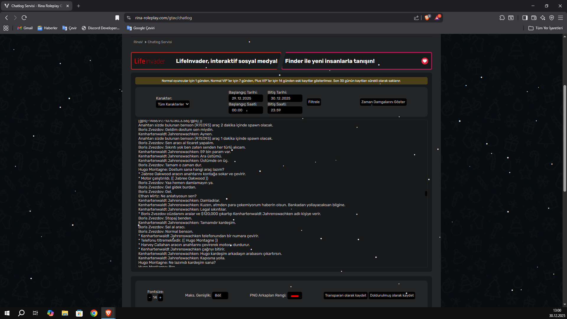The height and width of the screenshot is (319, 567).
Task: Open the LifeInvader banner
Action: (x=206, y=61)
